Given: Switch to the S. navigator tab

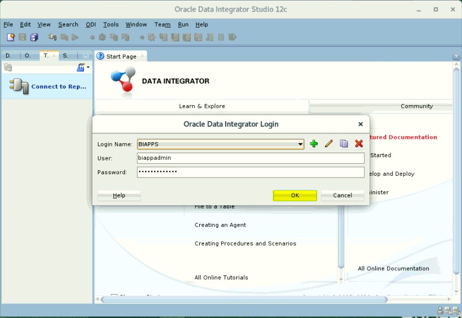Looking at the screenshot, I should [x=65, y=55].
